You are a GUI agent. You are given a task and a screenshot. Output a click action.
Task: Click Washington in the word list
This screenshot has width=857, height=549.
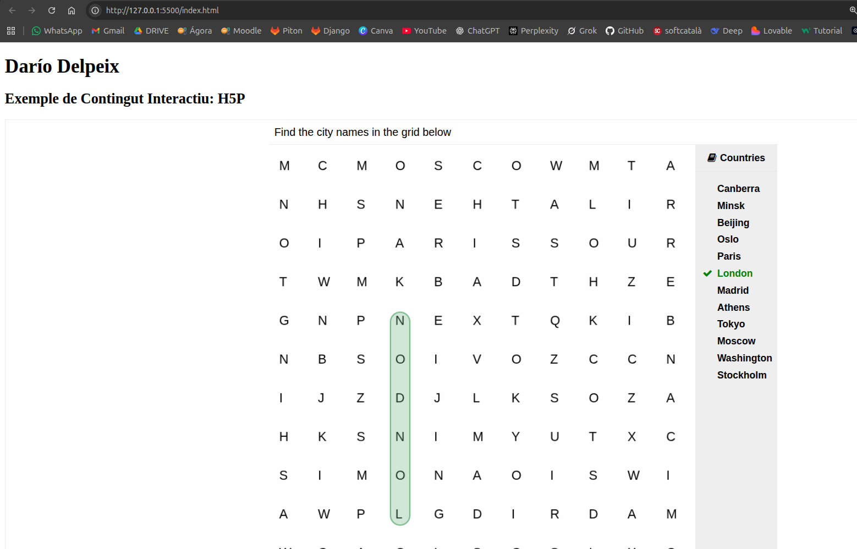coord(744,358)
